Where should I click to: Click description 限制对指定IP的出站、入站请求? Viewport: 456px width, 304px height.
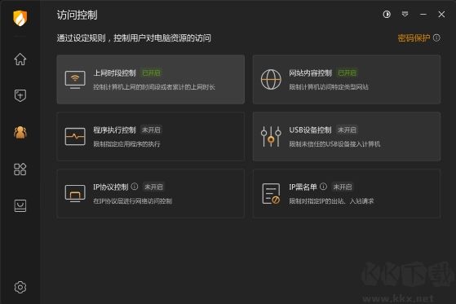pos(331,200)
